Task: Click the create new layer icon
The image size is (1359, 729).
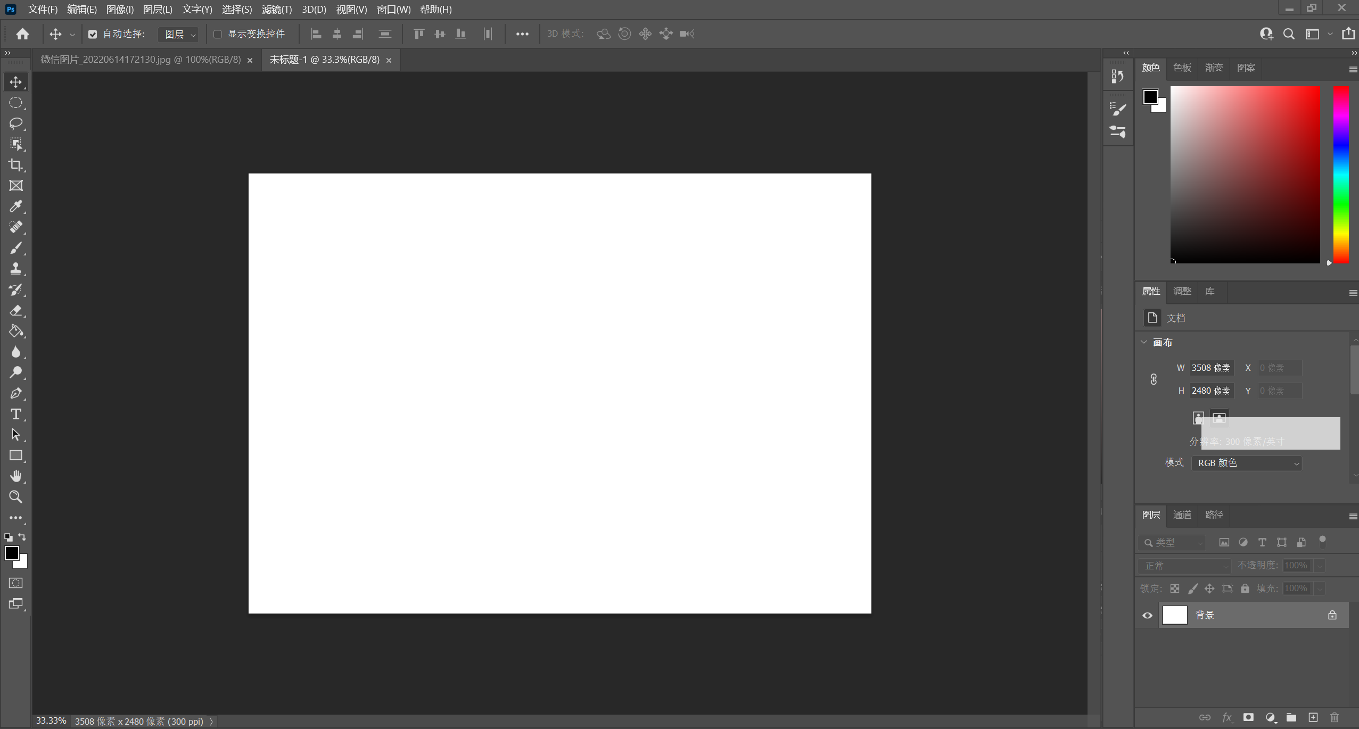Action: tap(1313, 717)
